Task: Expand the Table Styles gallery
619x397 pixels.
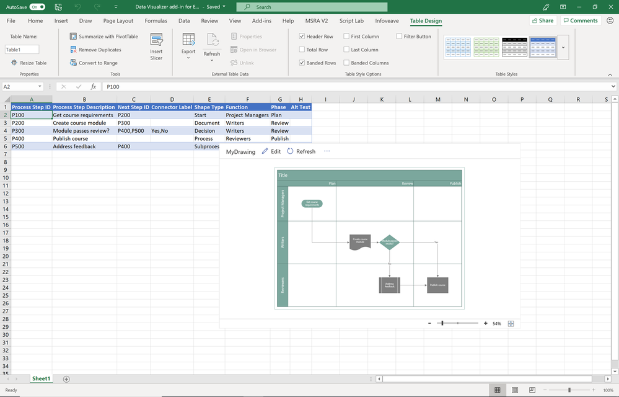Action: coord(563,47)
